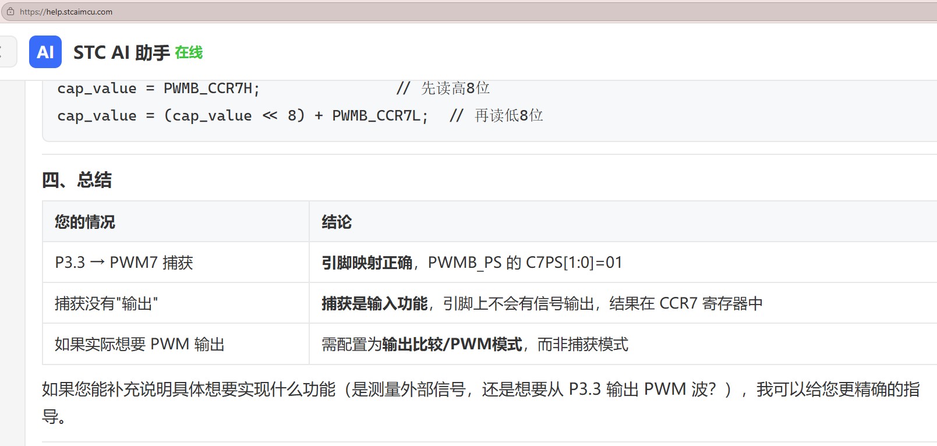Click the lock icon in address bar
The width and height of the screenshot is (937, 446).
[10, 12]
